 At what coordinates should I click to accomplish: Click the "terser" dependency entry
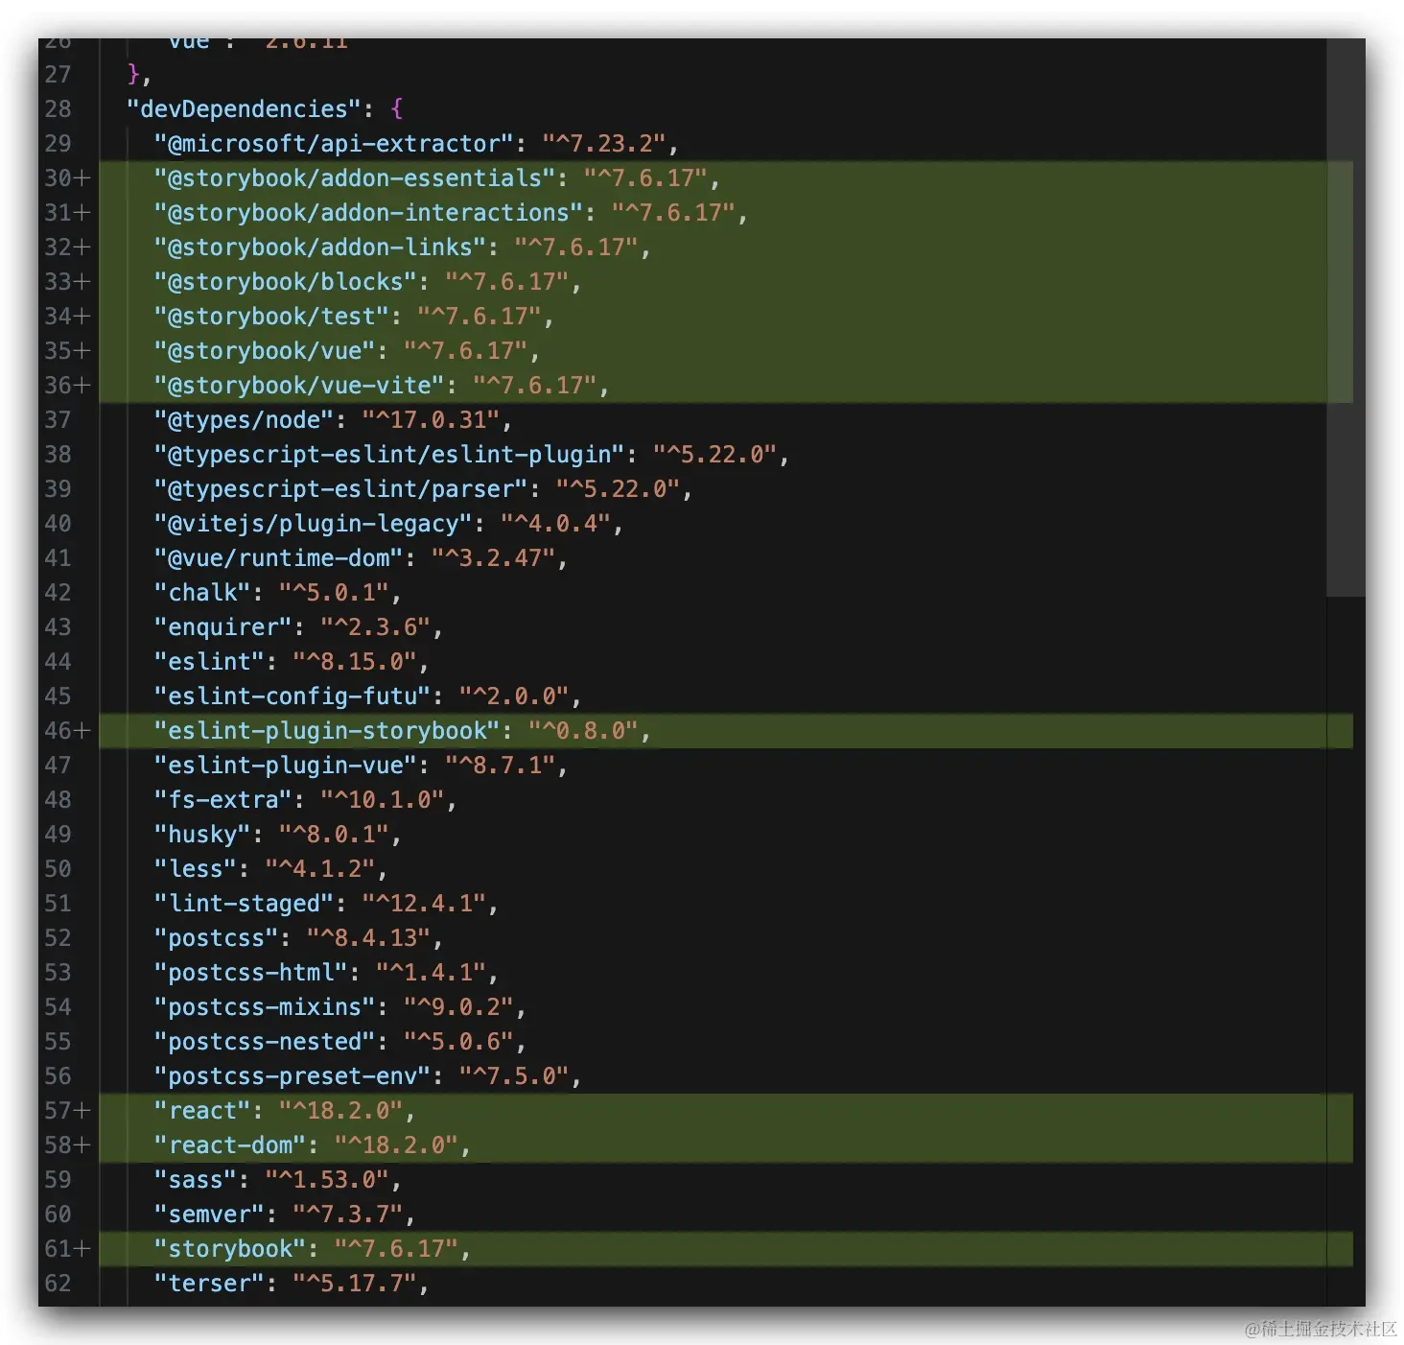coord(292,1284)
